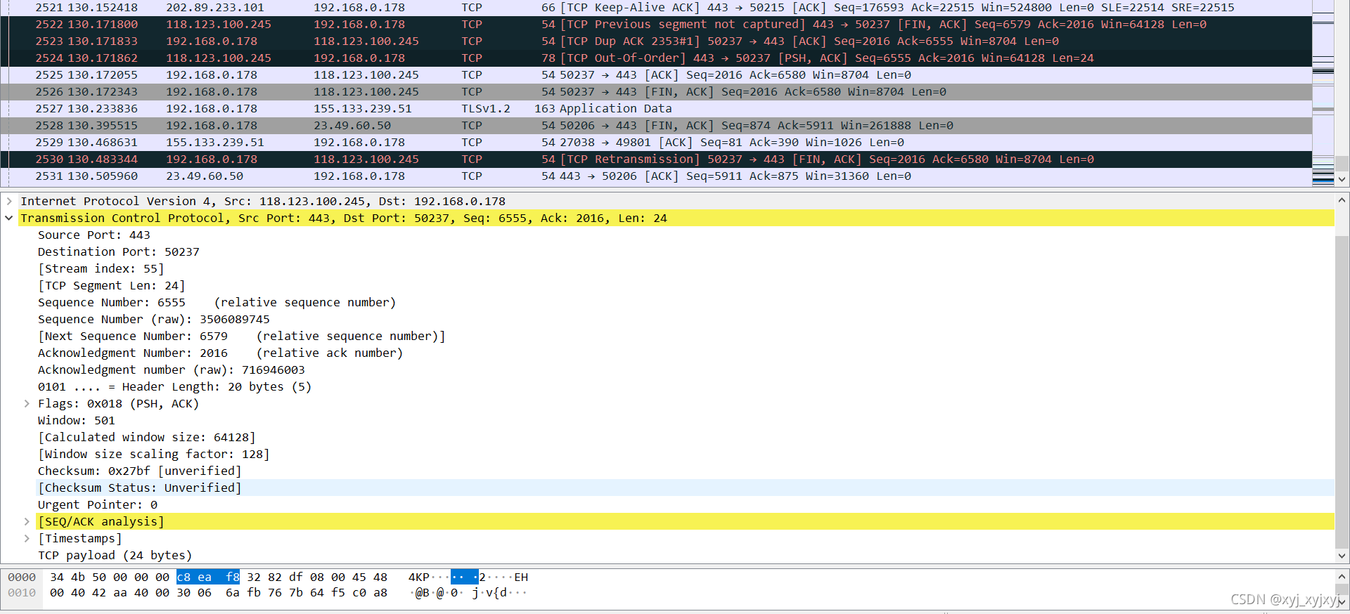Viewport: 1350px width, 614px height.
Task: Select Calculated window size: 64128 line
Action: coord(146,437)
